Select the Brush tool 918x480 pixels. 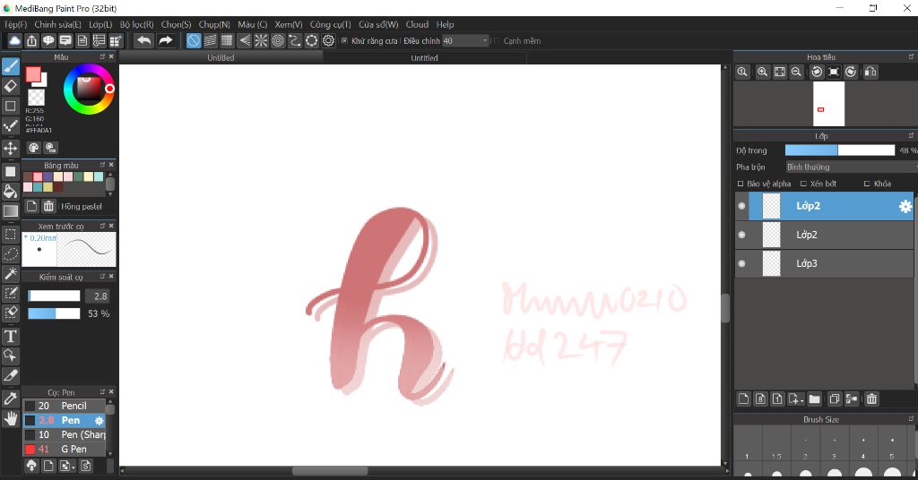click(11, 66)
